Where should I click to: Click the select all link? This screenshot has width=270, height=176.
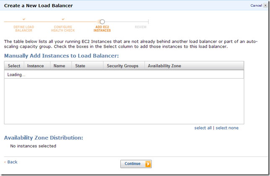[x=203, y=128]
